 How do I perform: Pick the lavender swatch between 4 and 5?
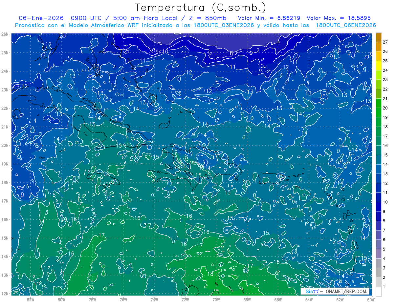tap(379, 254)
